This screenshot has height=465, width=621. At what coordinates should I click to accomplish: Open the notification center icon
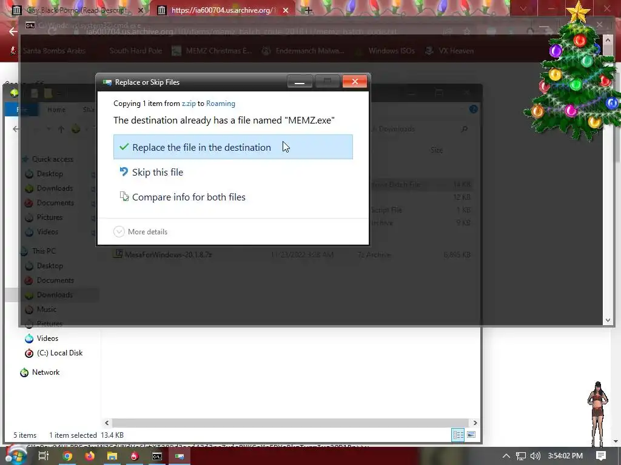pos(601,456)
